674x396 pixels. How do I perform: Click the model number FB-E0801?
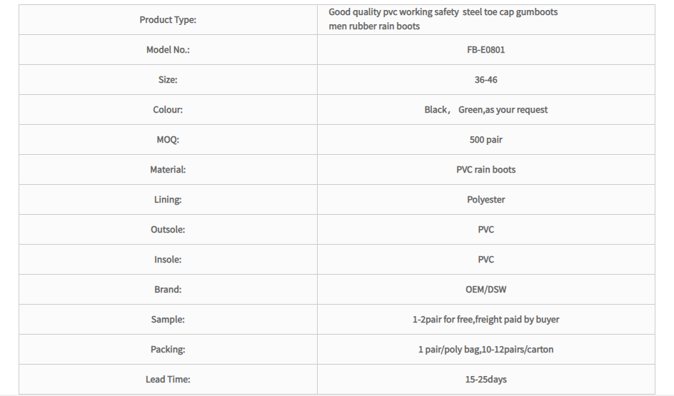[486, 50]
